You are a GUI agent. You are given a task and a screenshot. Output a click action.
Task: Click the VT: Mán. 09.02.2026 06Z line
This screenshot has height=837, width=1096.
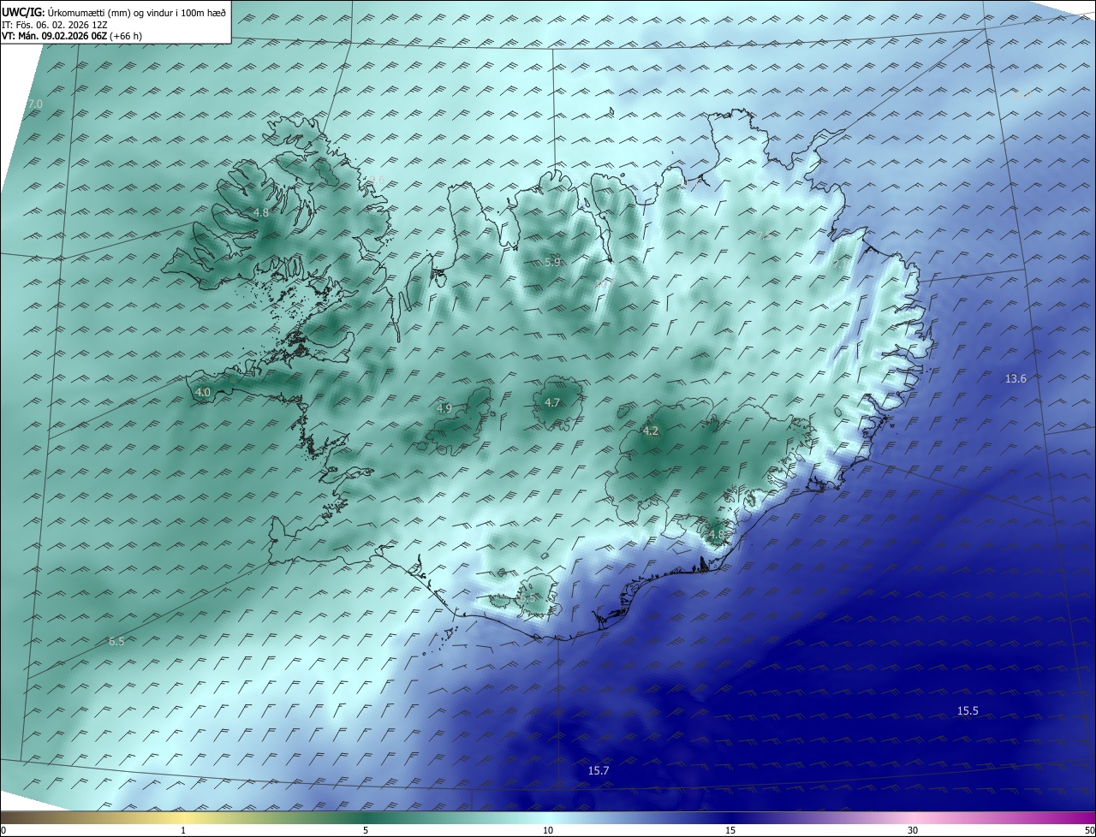click(x=73, y=36)
